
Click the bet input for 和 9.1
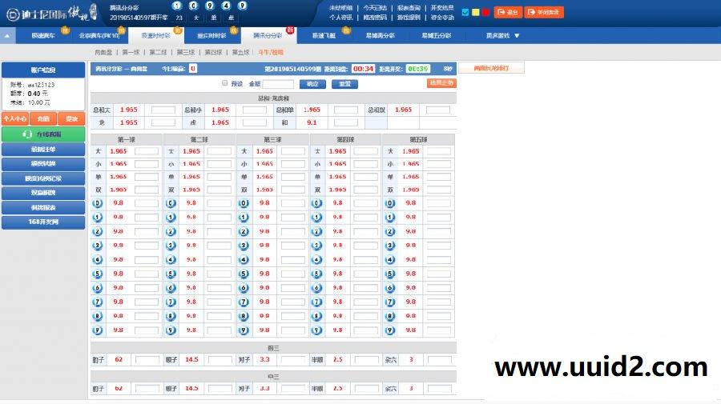tap(346, 122)
